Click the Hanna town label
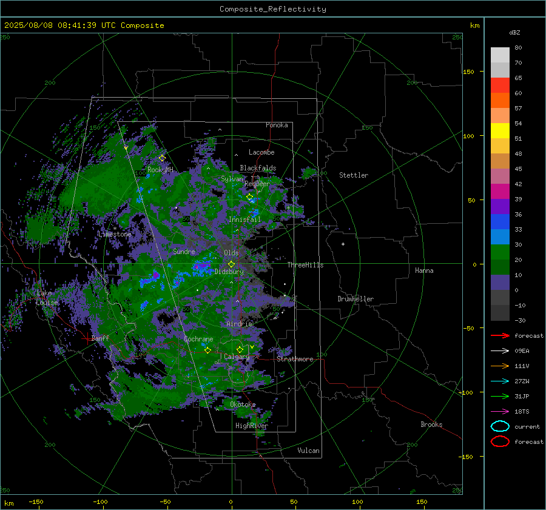The height and width of the screenshot is (510, 546). (x=424, y=270)
